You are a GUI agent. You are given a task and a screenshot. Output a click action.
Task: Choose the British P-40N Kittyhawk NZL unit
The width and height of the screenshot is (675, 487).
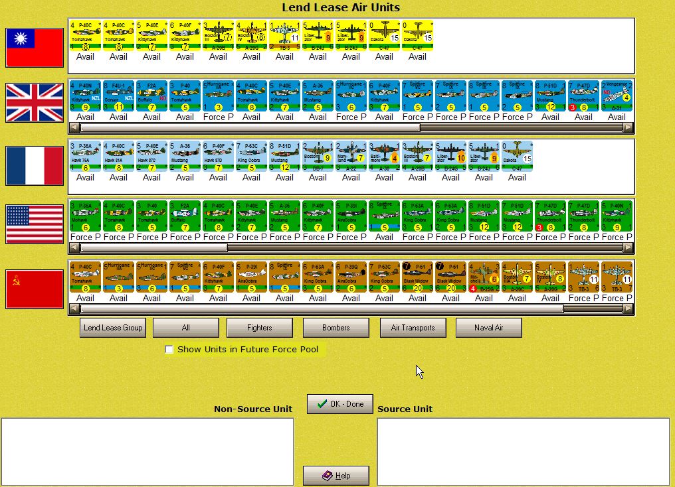pos(85,96)
